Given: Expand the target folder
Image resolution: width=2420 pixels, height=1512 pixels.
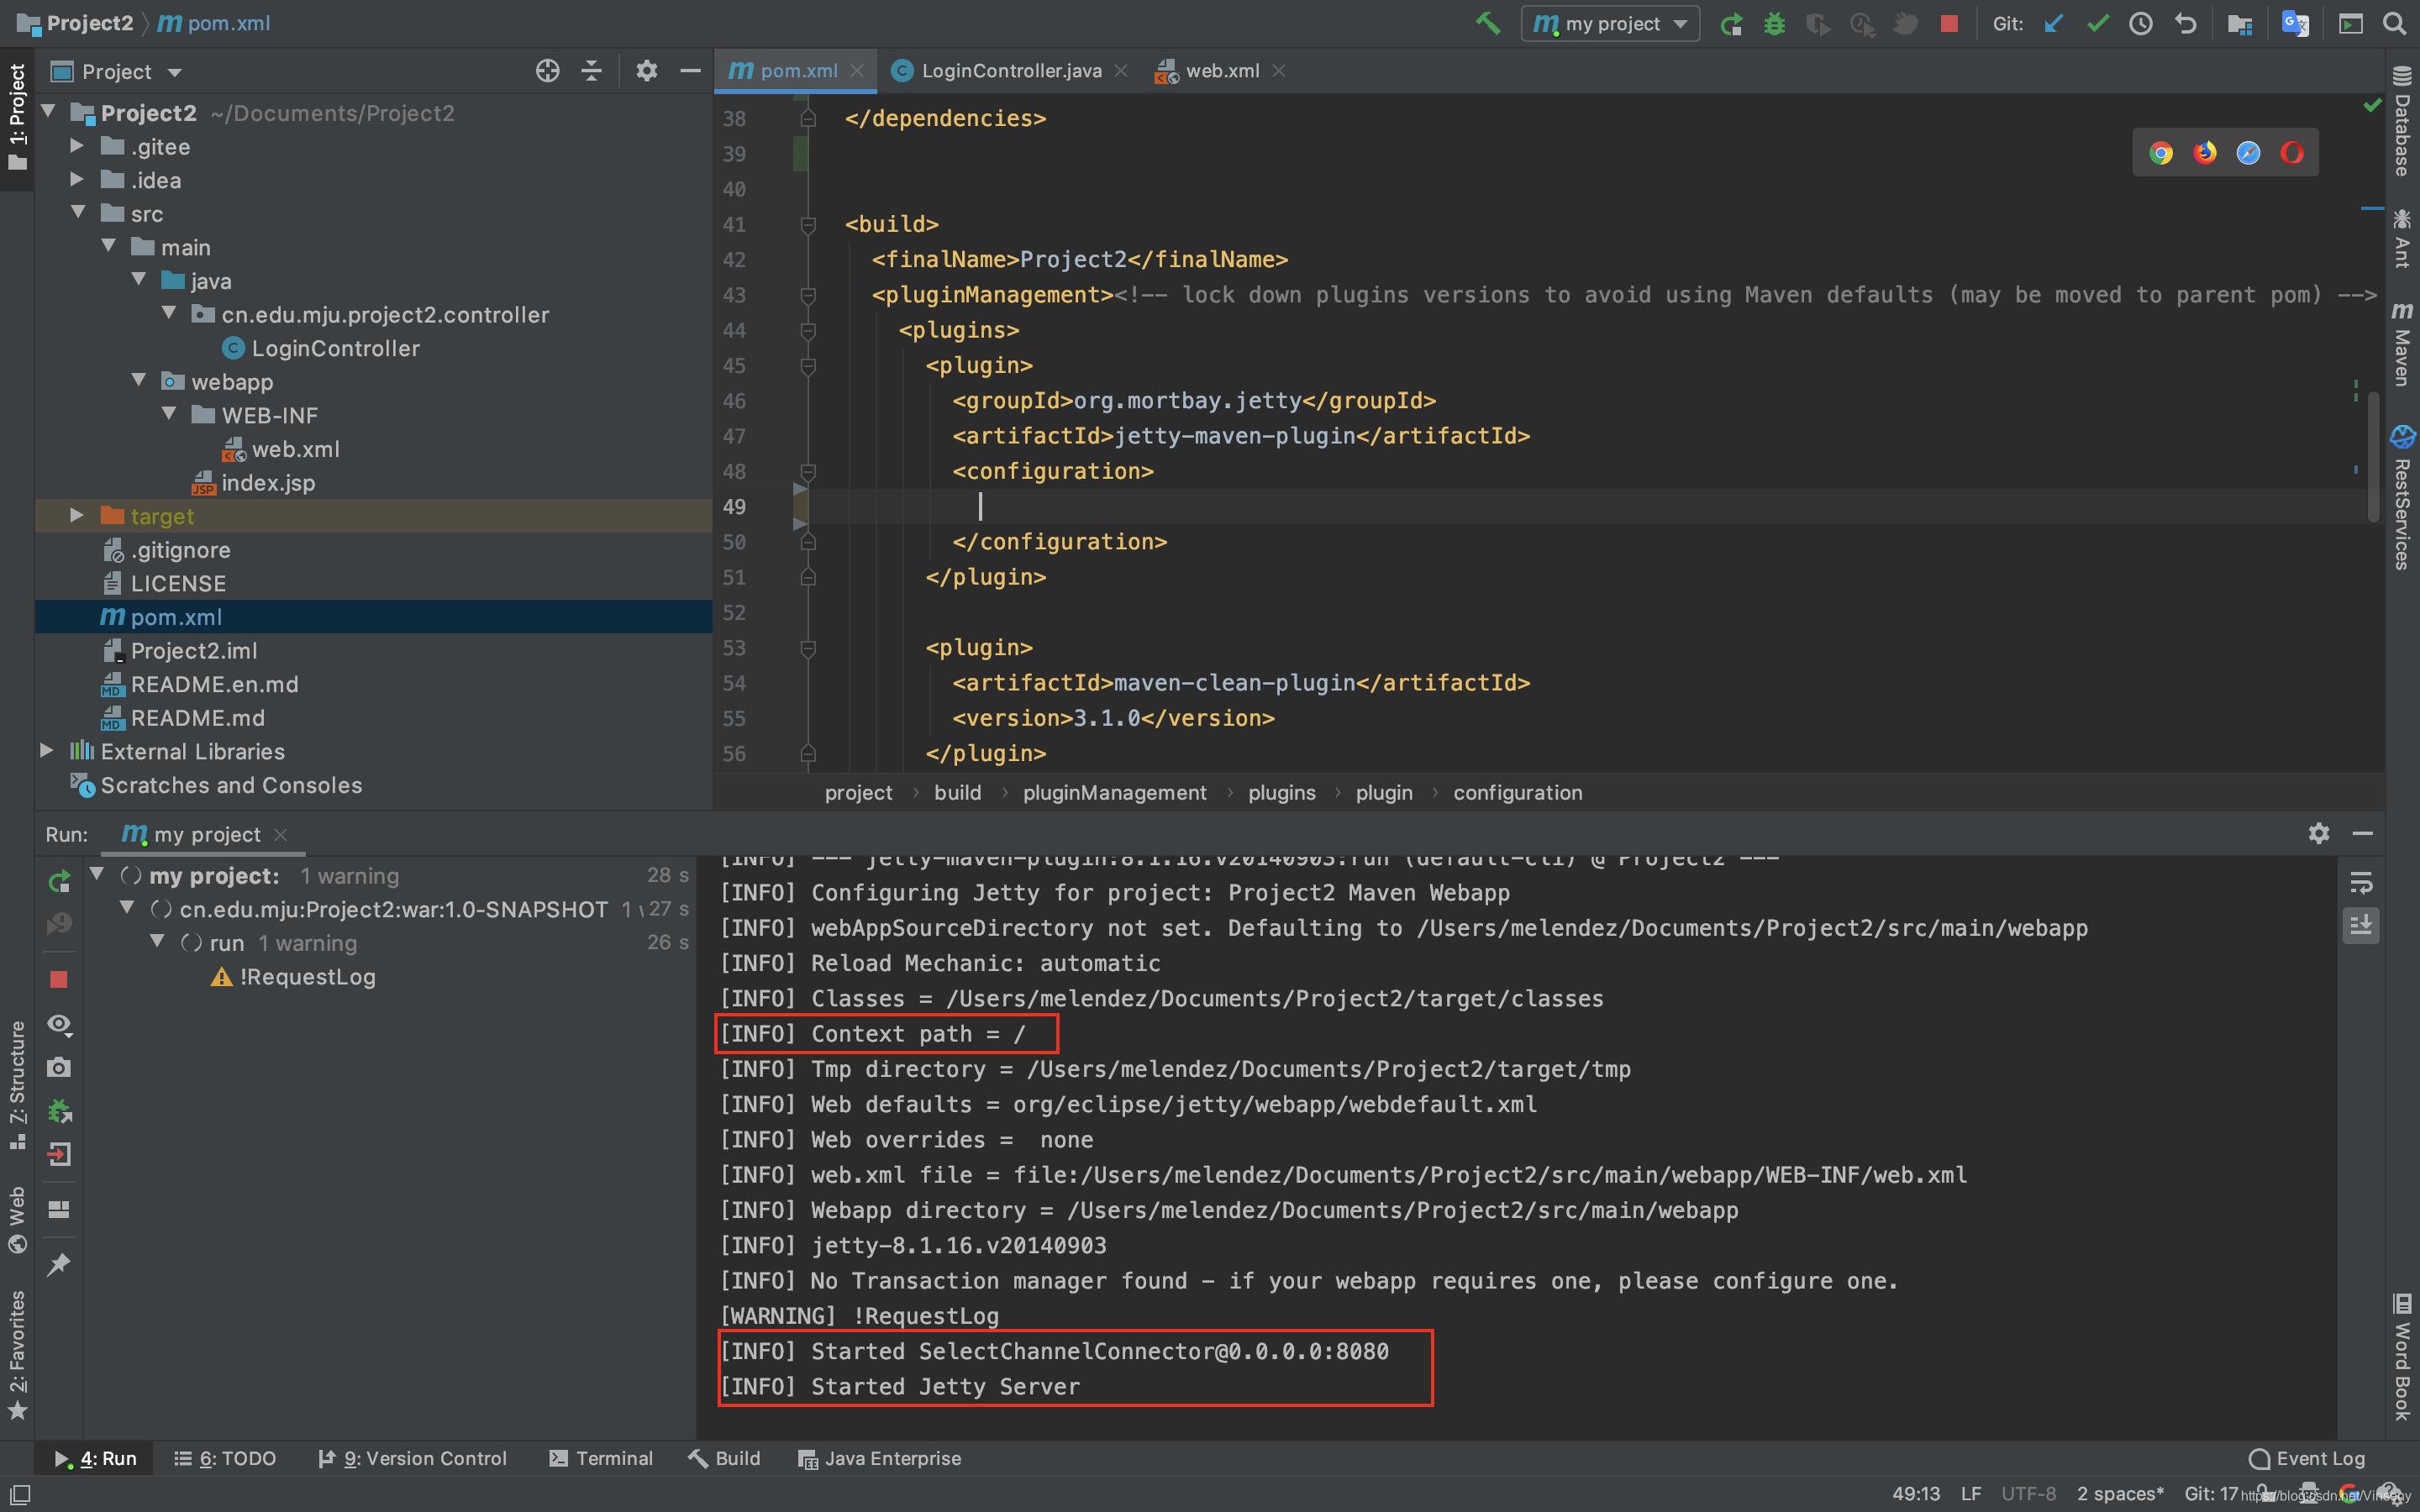Looking at the screenshot, I should click(x=77, y=516).
